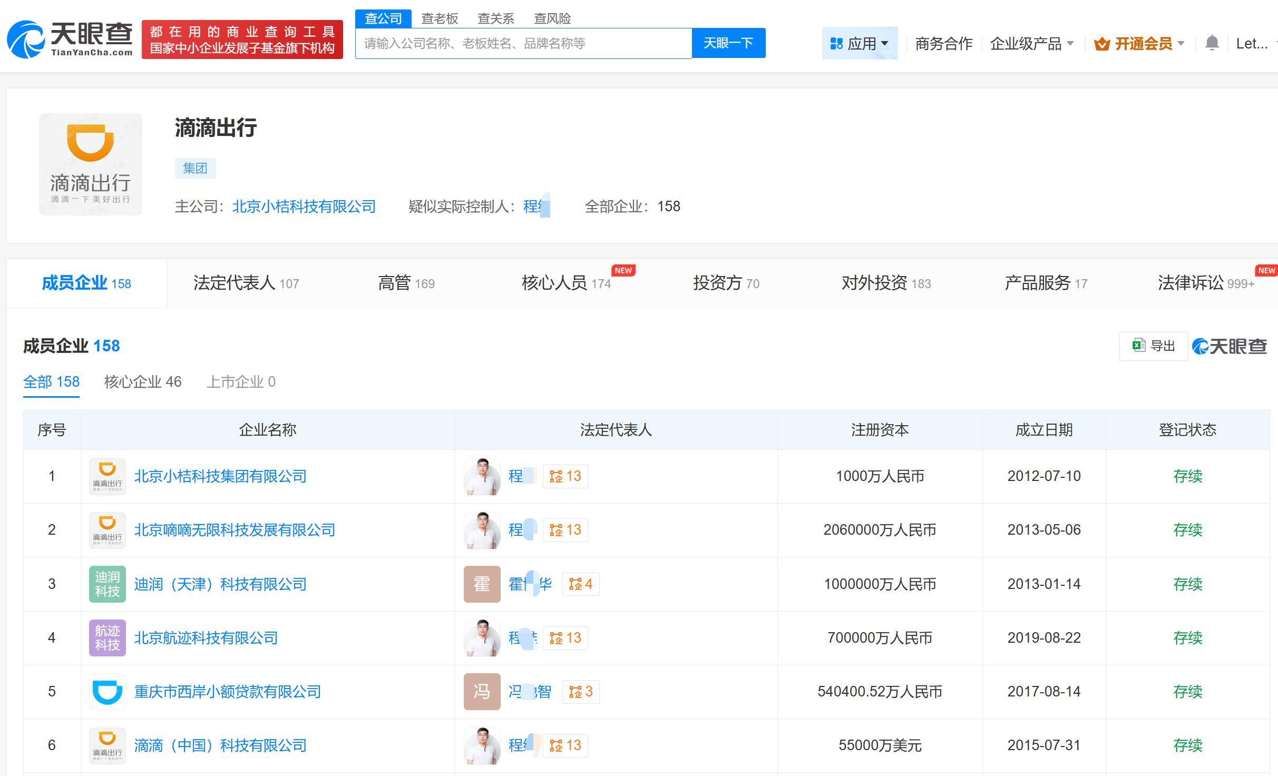Switch to the 产品服务 17 tab
This screenshot has width=1278, height=776.
(1046, 283)
